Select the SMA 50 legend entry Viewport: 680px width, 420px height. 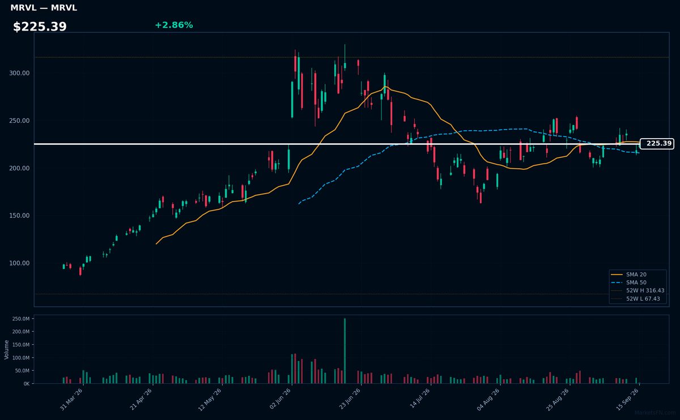[x=630, y=282]
